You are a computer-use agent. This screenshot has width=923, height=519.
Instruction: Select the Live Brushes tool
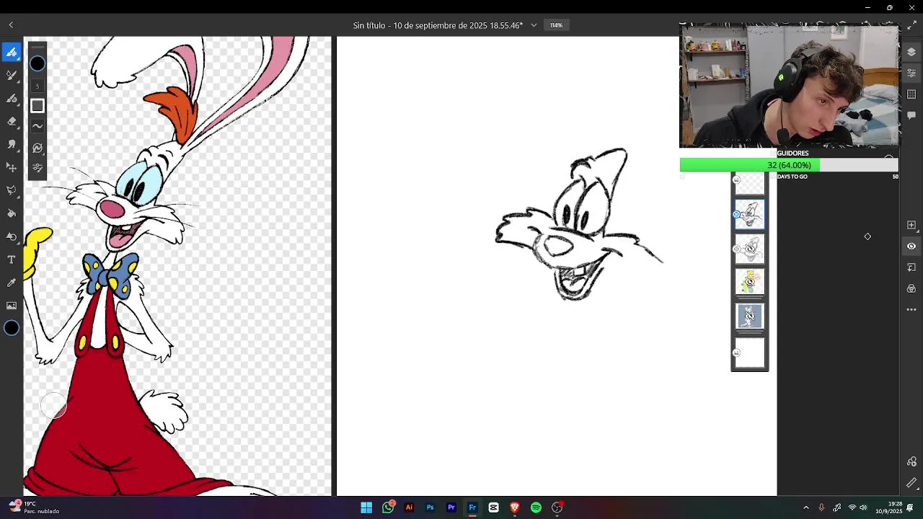tap(11, 75)
